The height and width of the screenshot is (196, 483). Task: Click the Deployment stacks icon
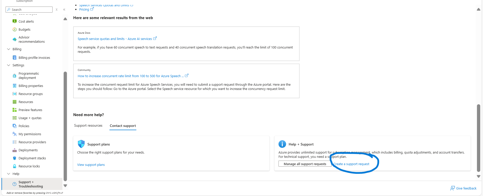15,158
